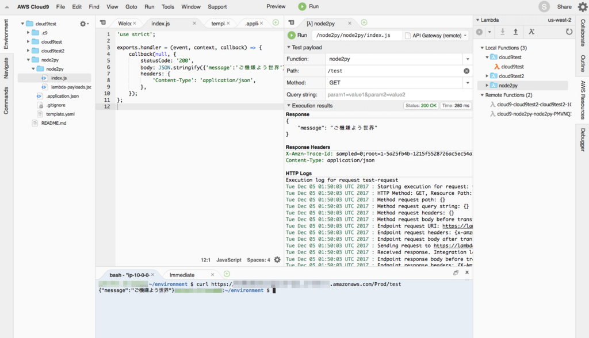Collapse the Test payload section
The width and height of the screenshot is (589, 338).
click(289, 47)
